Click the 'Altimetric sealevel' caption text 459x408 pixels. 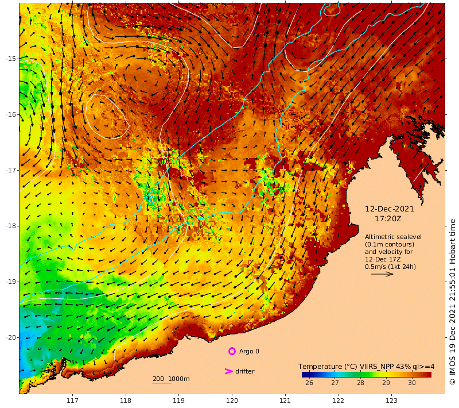[x=393, y=237]
